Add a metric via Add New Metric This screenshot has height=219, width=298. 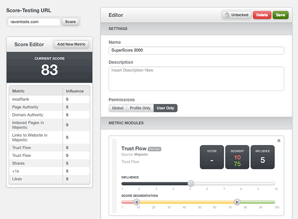point(71,44)
